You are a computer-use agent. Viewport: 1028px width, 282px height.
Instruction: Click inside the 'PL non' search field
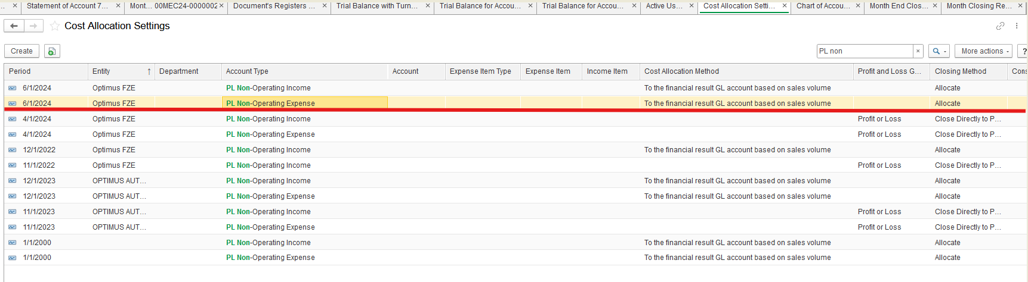864,51
